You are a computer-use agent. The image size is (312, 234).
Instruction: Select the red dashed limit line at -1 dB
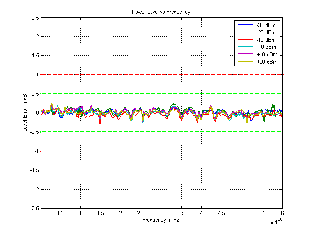[156, 151]
